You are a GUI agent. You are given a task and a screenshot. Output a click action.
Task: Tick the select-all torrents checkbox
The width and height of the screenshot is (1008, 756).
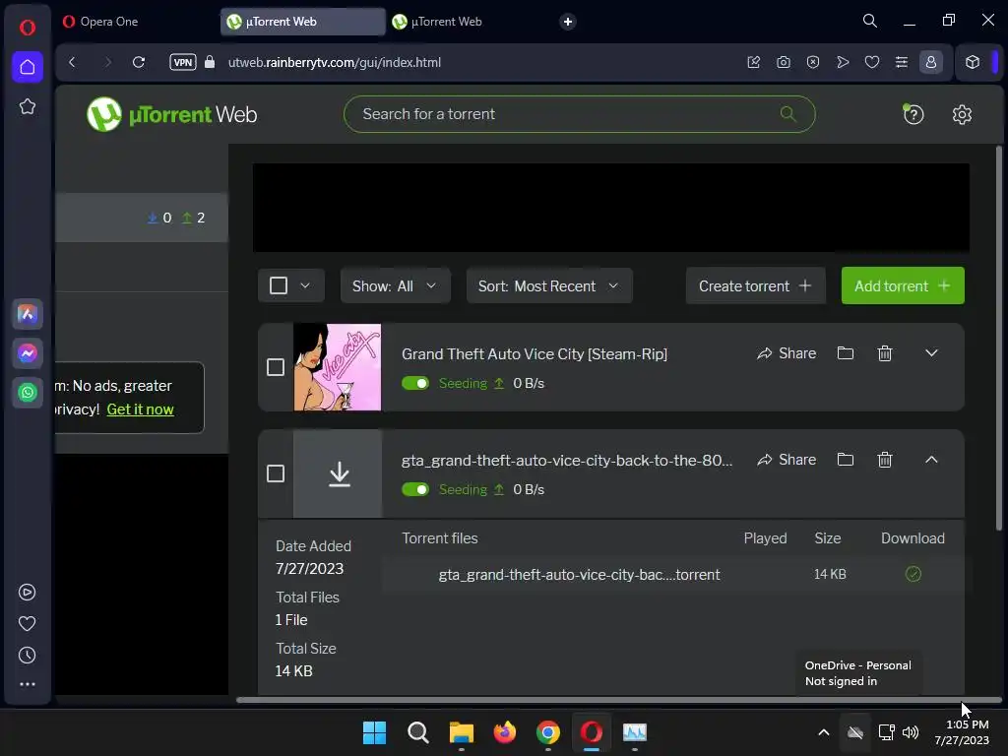[279, 285]
